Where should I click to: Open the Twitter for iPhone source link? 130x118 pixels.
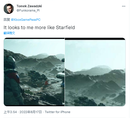point(57,112)
